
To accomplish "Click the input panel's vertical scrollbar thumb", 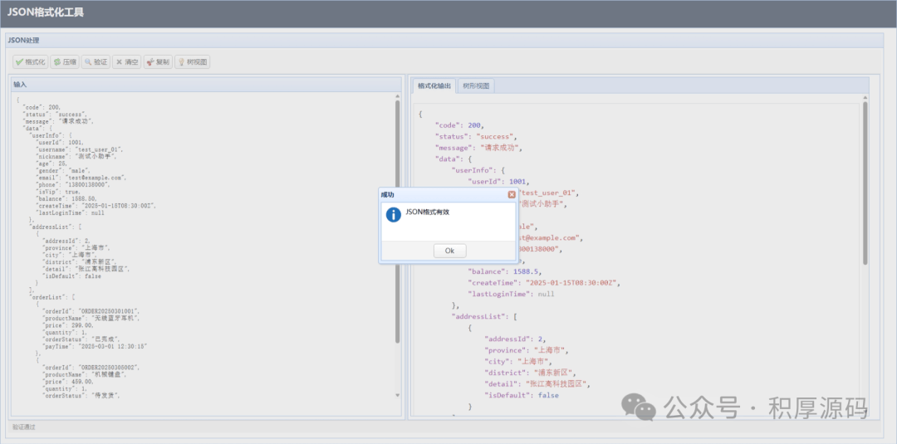I will (397, 220).
